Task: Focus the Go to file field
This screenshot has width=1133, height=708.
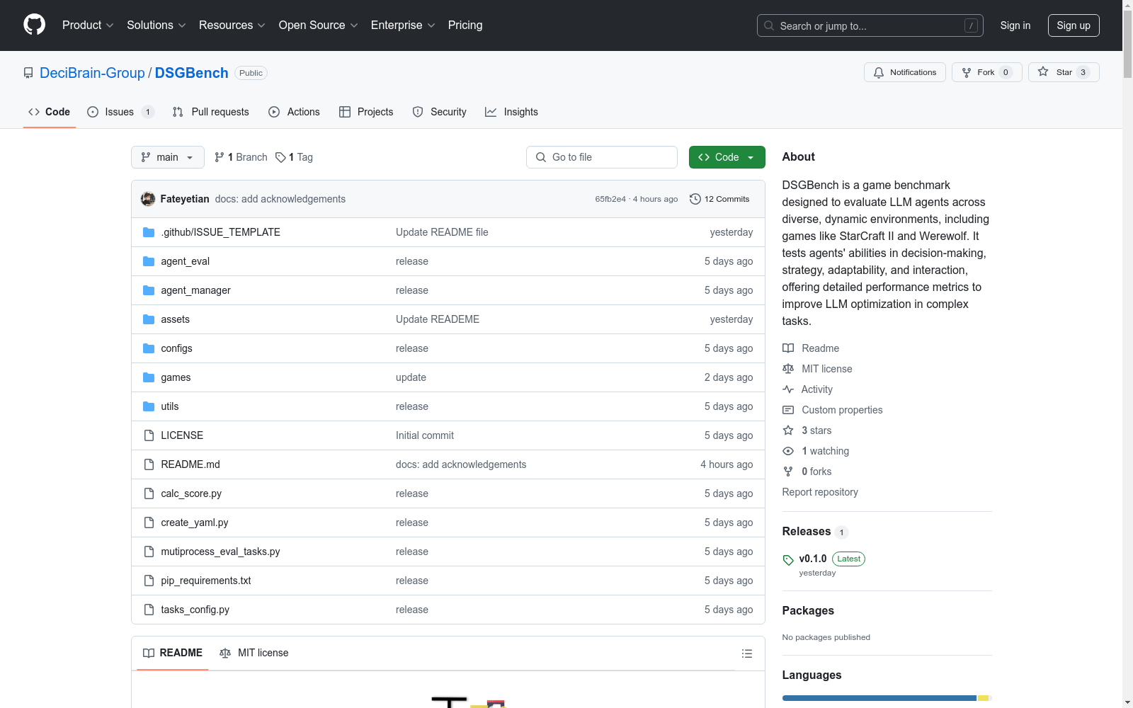Action: (x=602, y=157)
